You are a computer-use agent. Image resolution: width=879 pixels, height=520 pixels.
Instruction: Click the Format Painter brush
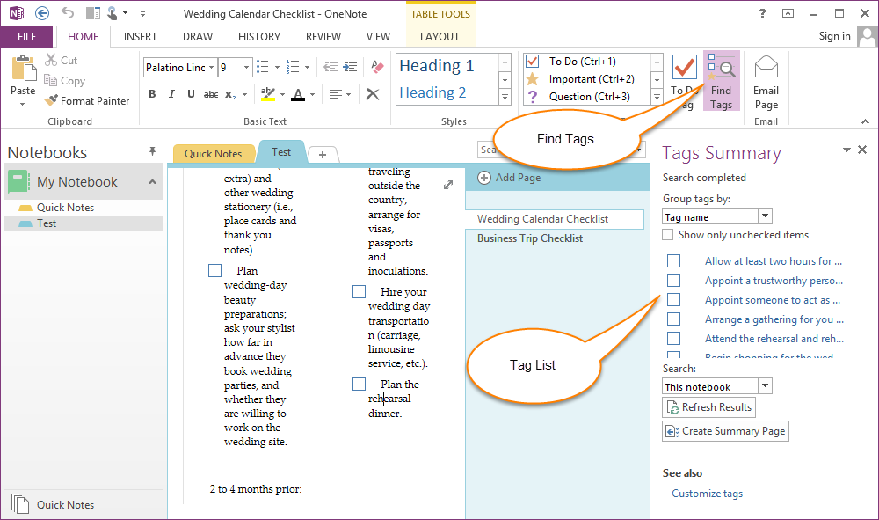click(51, 100)
